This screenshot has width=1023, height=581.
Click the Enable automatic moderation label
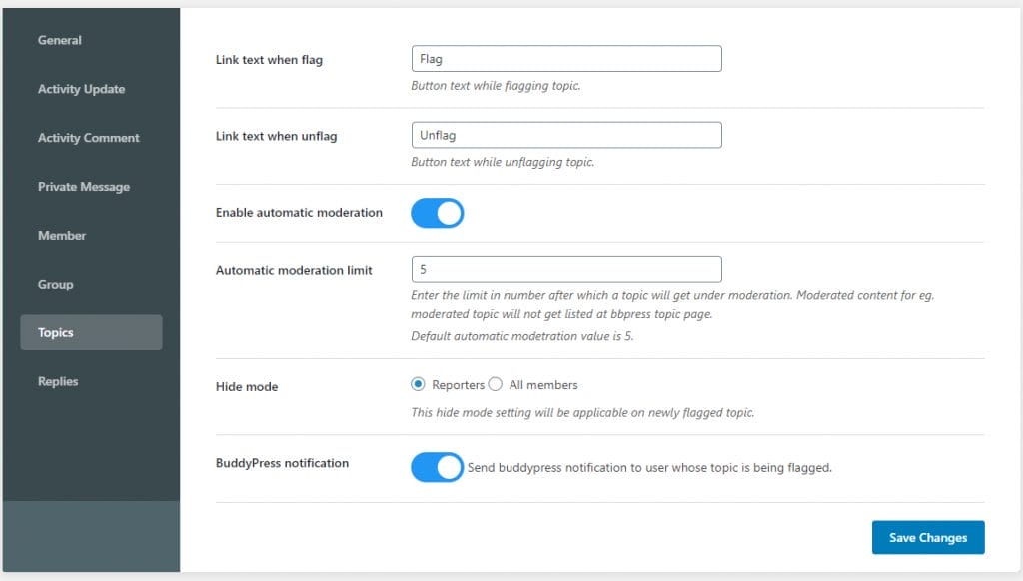click(299, 213)
